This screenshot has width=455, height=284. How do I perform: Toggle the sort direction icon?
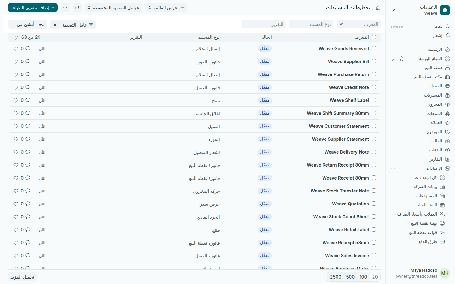(x=42, y=24)
